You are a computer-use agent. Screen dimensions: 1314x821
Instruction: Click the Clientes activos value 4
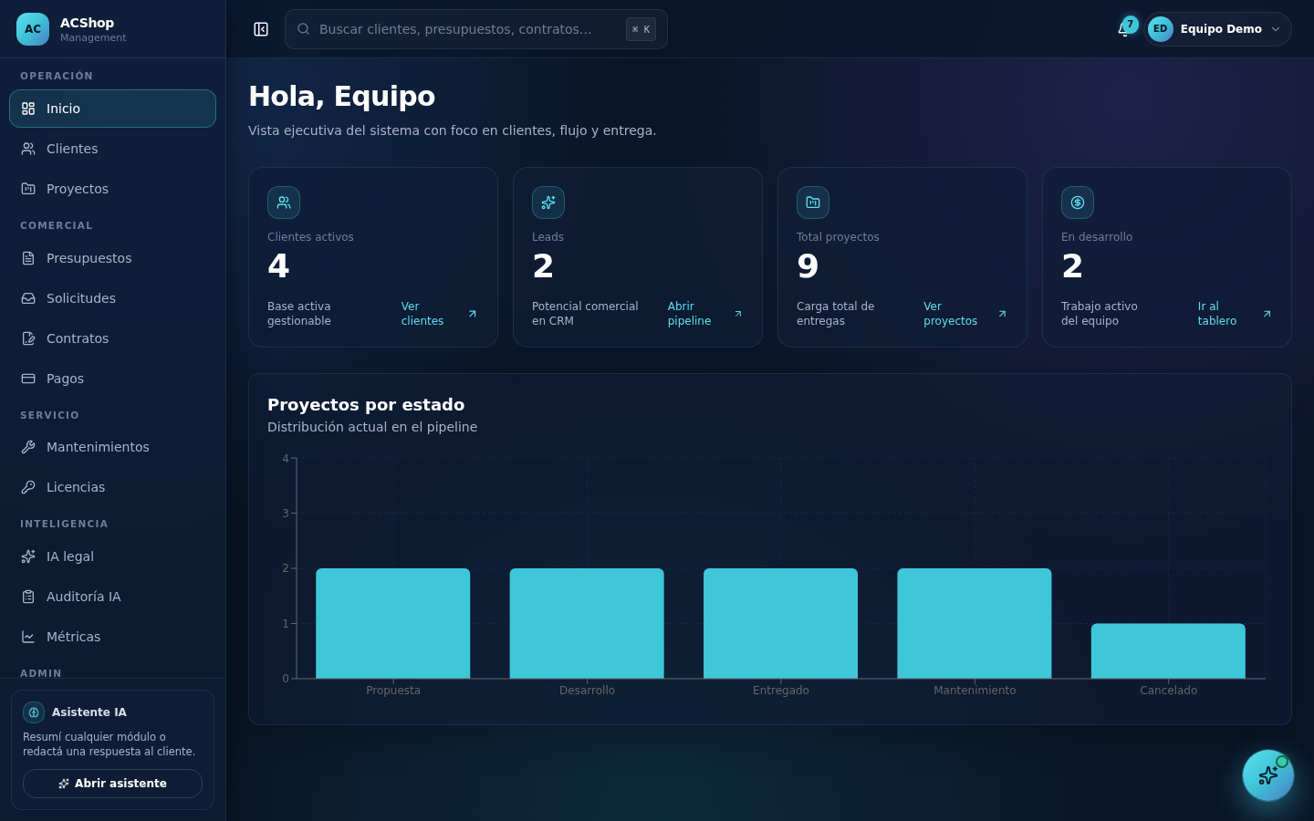[278, 266]
